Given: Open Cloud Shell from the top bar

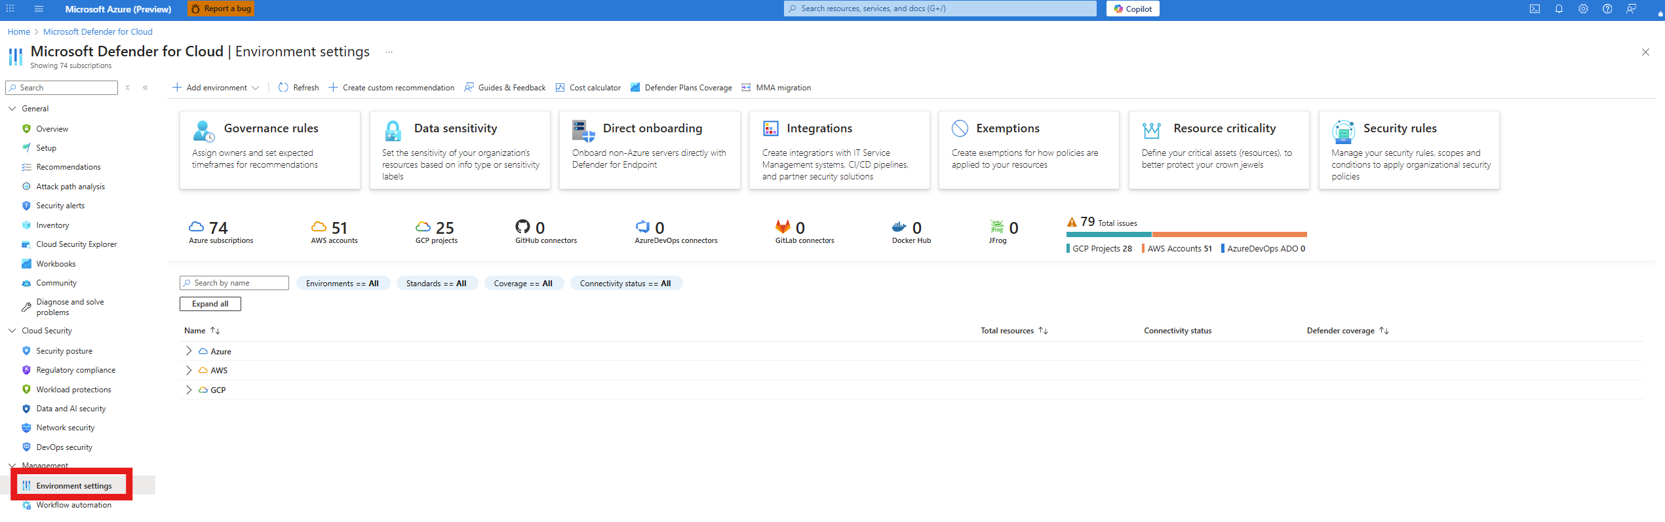Looking at the screenshot, I should (x=1535, y=9).
